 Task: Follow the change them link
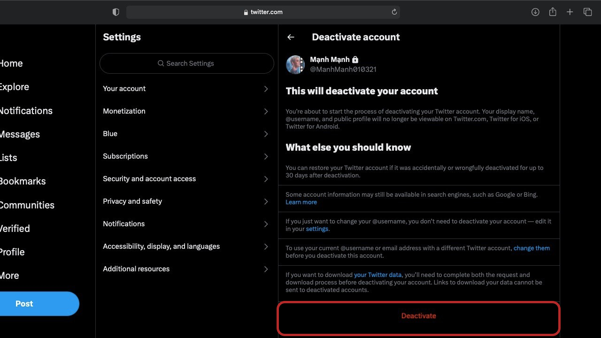coord(532,248)
